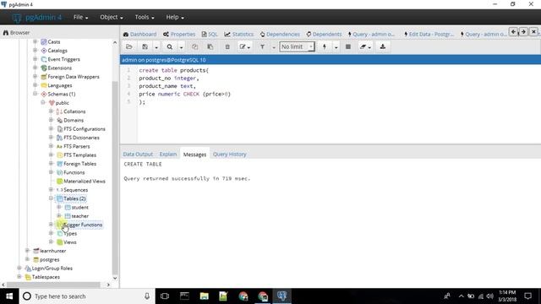Screen dimensions: 541x304
Task: Show the Query History tab
Action: pyautogui.click(x=229, y=154)
